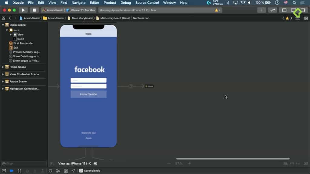310x174 pixels.
Task: Expand the Navigation Controller scene
Action: click(3, 89)
